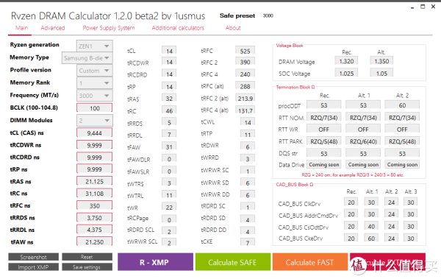The image size is (441, 279).
Task: Click the Save settings button
Action: pos(87,267)
